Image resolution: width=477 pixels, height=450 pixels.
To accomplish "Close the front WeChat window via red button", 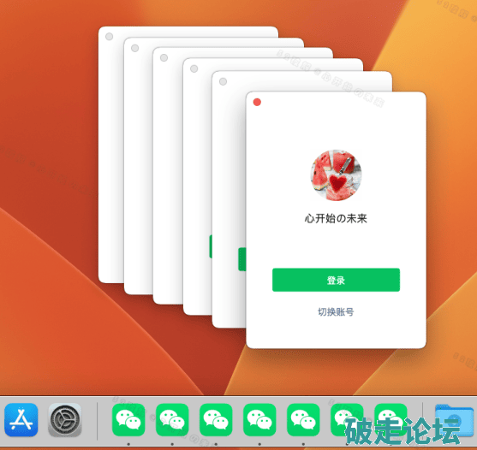I will tap(257, 103).
